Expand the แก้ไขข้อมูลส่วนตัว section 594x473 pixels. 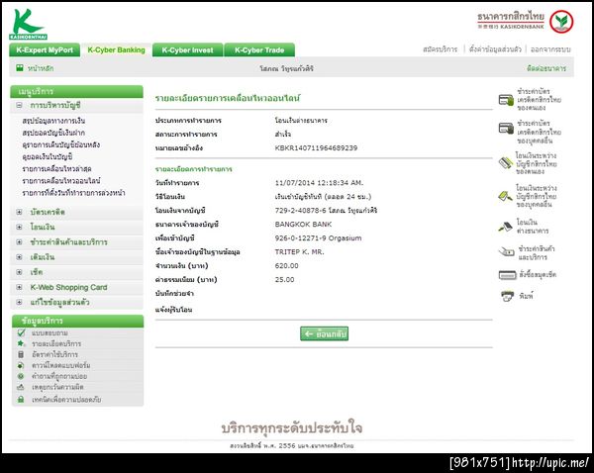(x=19, y=302)
